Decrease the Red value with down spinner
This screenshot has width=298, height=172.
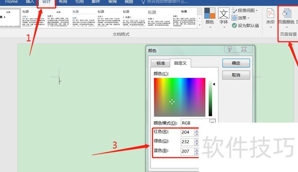tap(197, 134)
